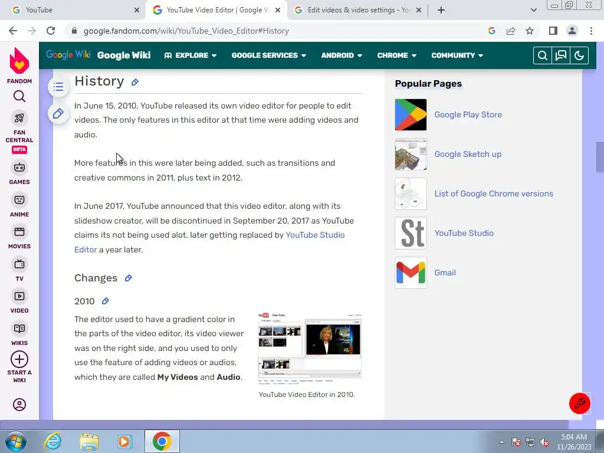Open a new tab with plus button

tap(441, 10)
